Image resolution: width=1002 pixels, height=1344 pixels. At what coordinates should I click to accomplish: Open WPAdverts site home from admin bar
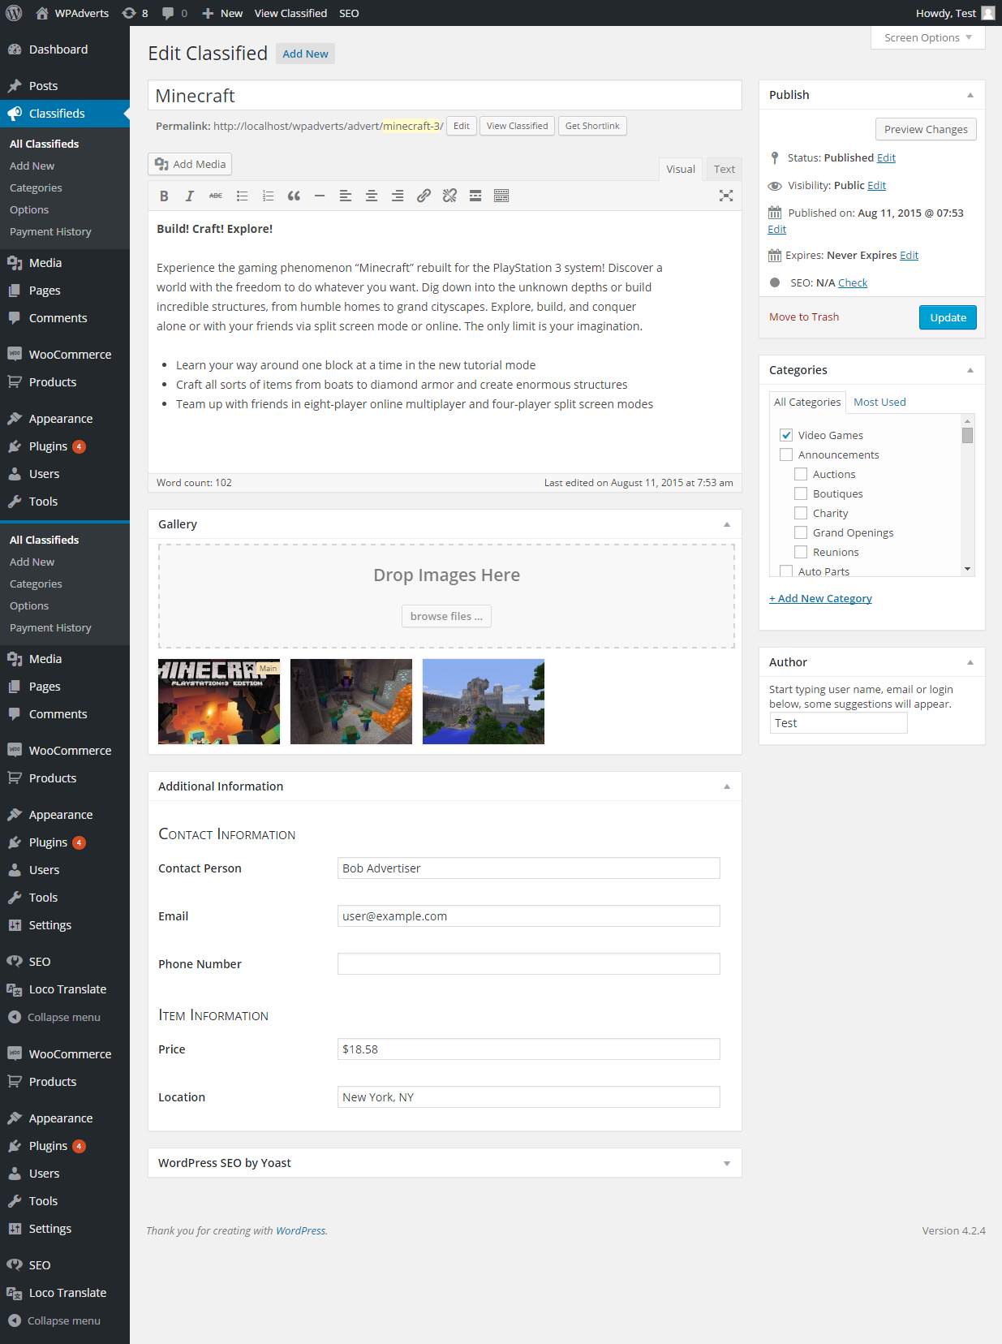click(72, 13)
